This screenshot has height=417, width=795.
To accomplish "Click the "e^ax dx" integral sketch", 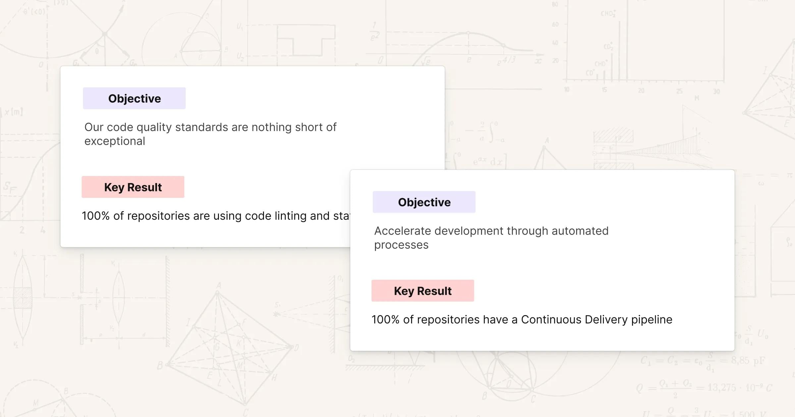I will click(x=487, y=162).
